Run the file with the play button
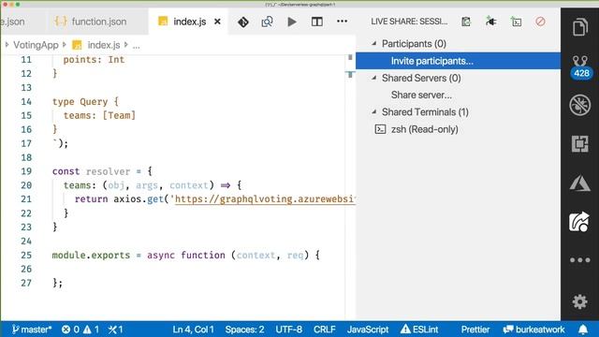 tap(292, 22)
